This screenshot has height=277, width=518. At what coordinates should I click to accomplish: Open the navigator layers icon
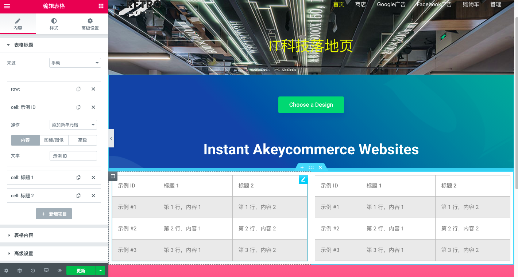click(x=20, y=271)
